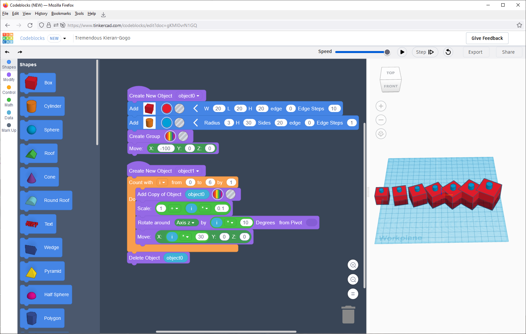The width and height of the screenshot is (526, 334).
Task: Toggle the hole option on the Box block
Action: 179,109
